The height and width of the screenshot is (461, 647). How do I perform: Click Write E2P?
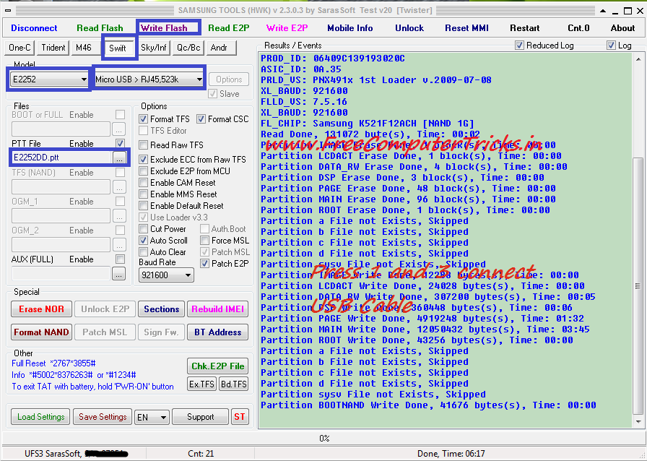point(287,28)
